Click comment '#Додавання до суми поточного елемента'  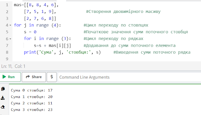click(129, 46)
